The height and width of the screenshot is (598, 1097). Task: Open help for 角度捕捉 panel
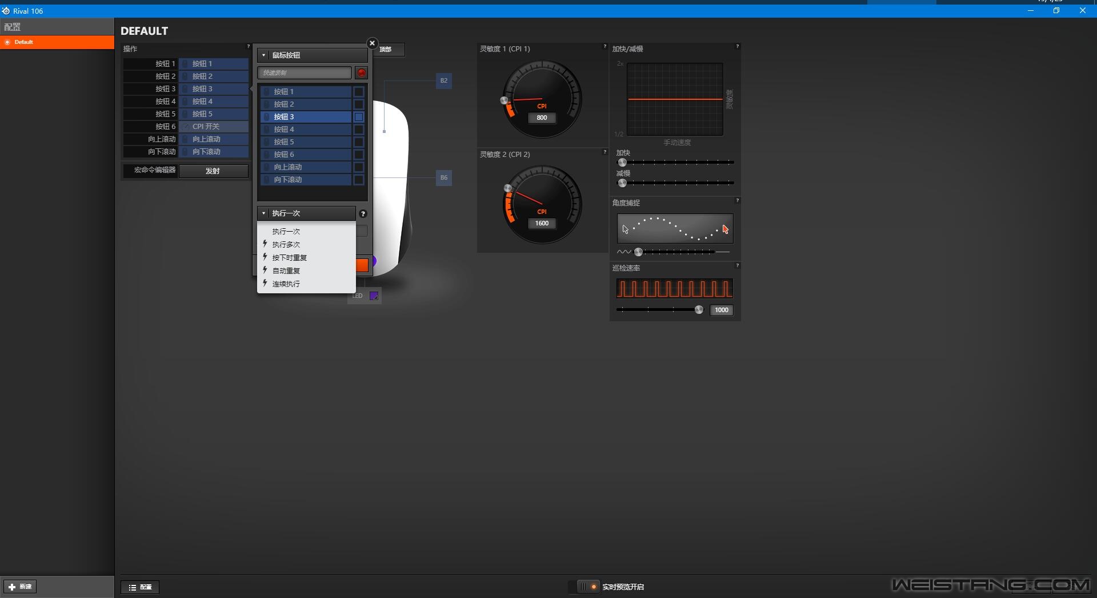coord(737,201)
